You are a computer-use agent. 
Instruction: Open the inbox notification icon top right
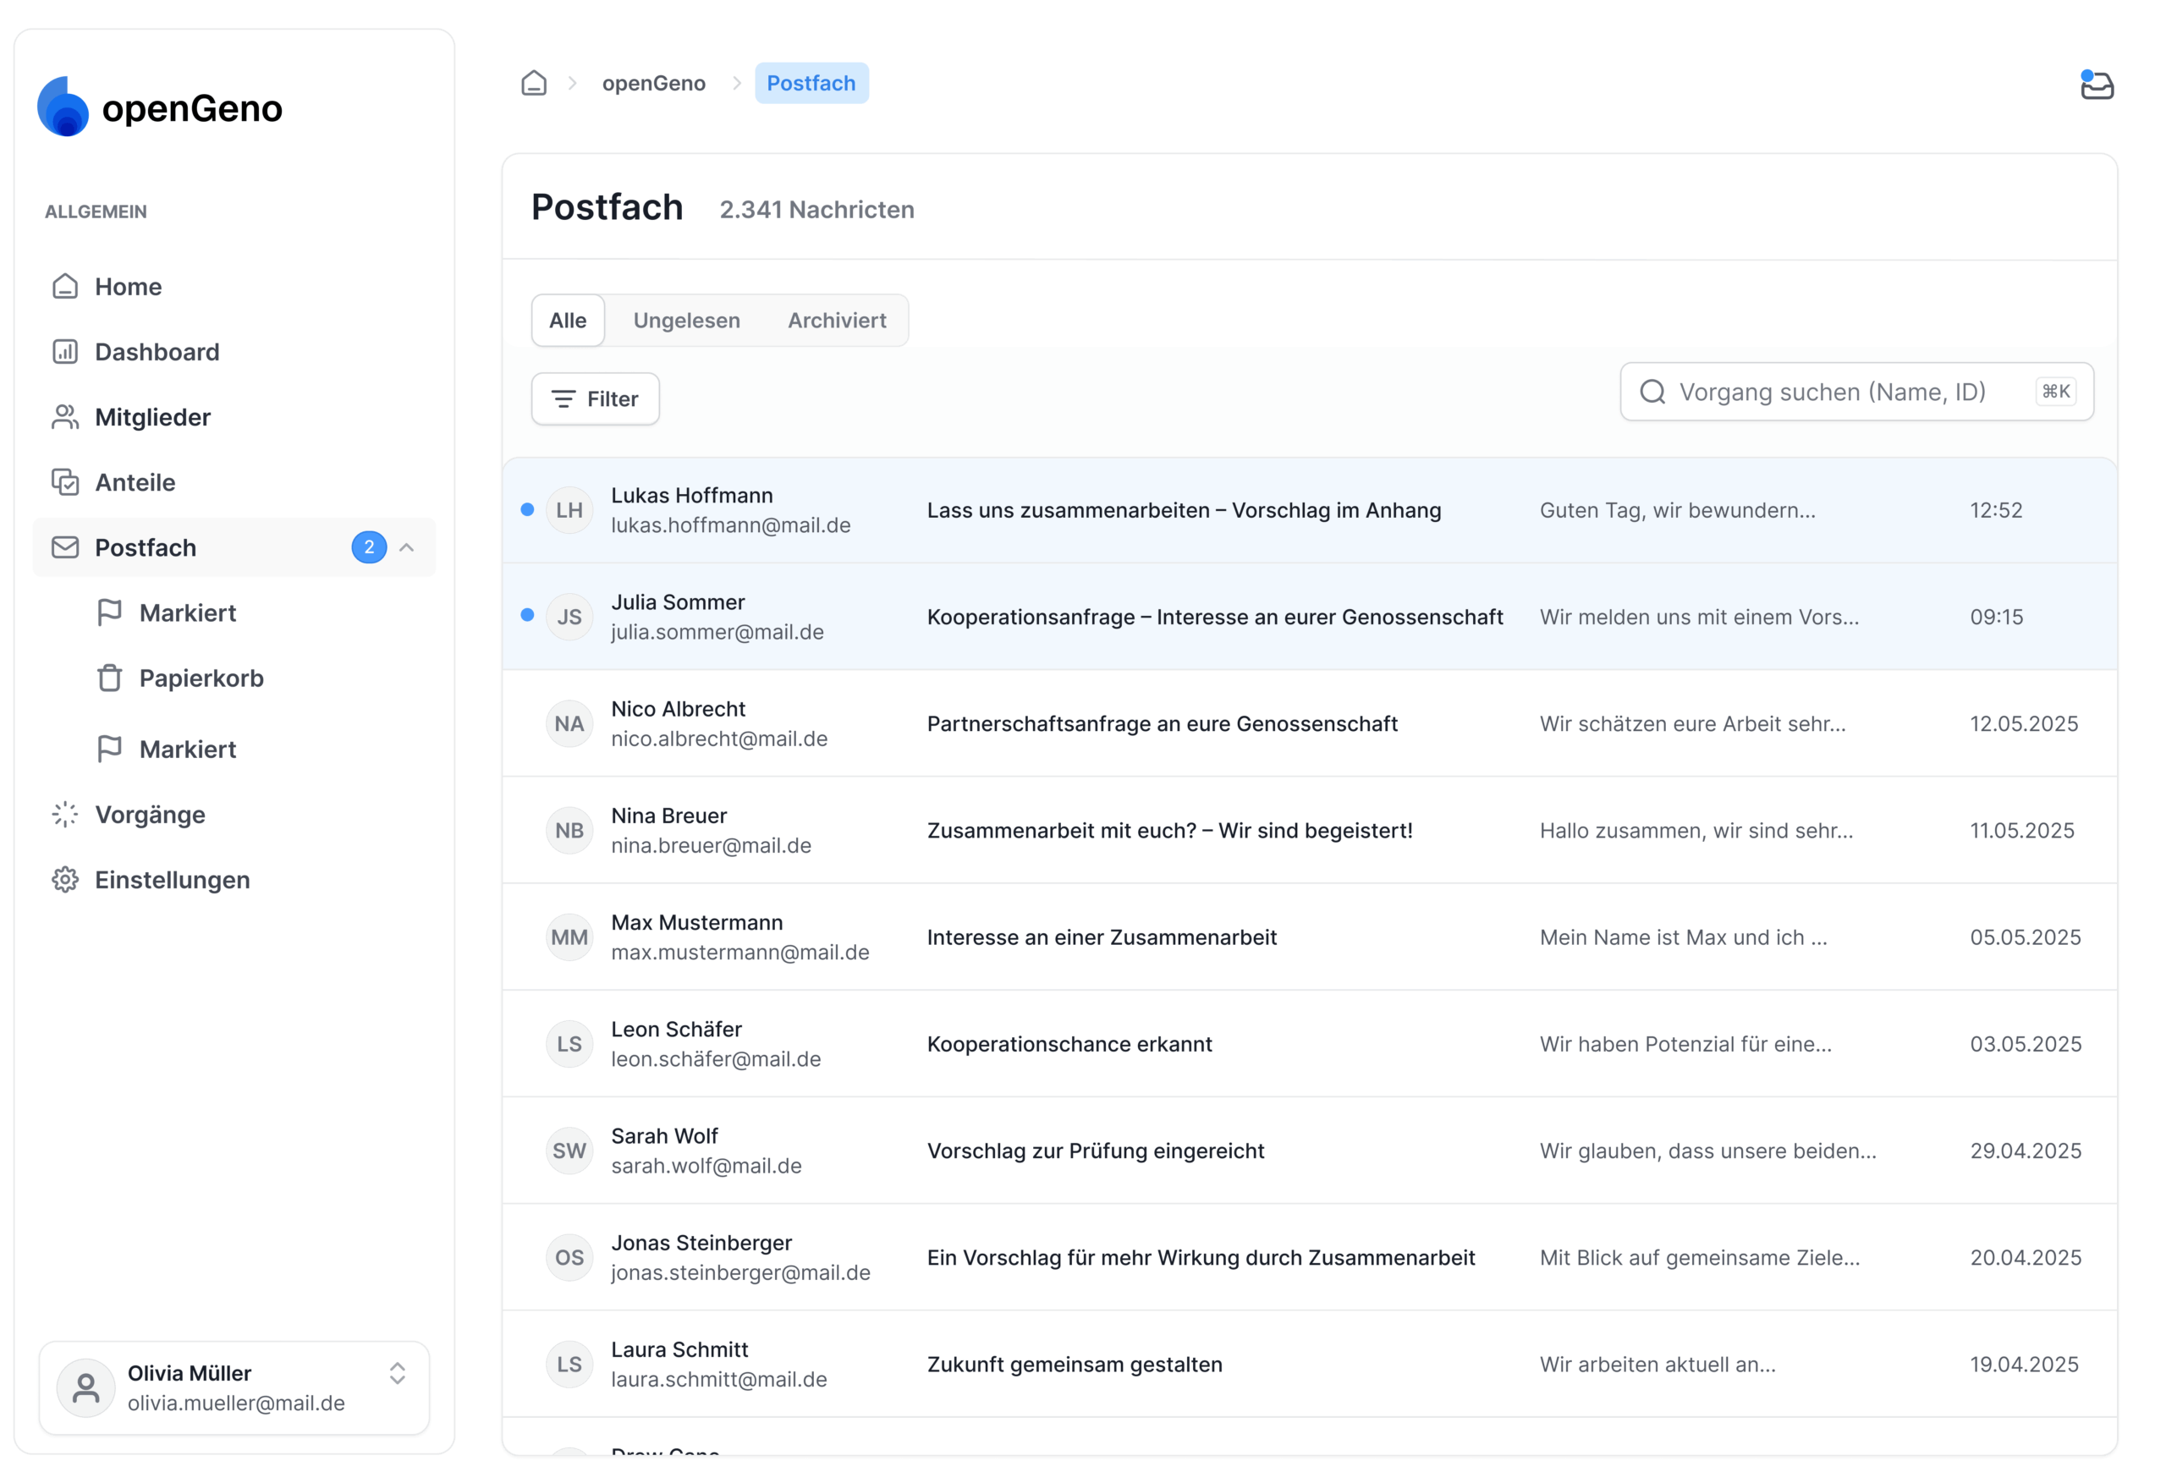point(2095,85)
